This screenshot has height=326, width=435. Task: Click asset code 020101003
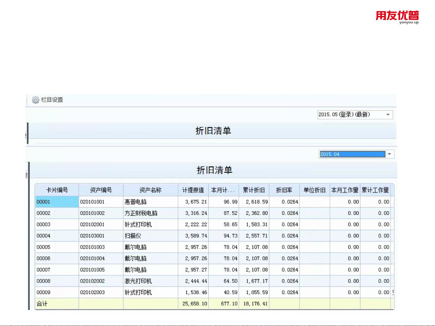(x=92, y=247)
